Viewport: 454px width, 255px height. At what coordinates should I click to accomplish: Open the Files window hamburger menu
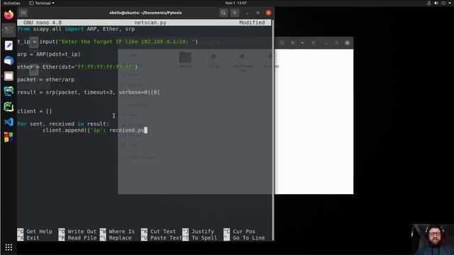click(314, 42)
